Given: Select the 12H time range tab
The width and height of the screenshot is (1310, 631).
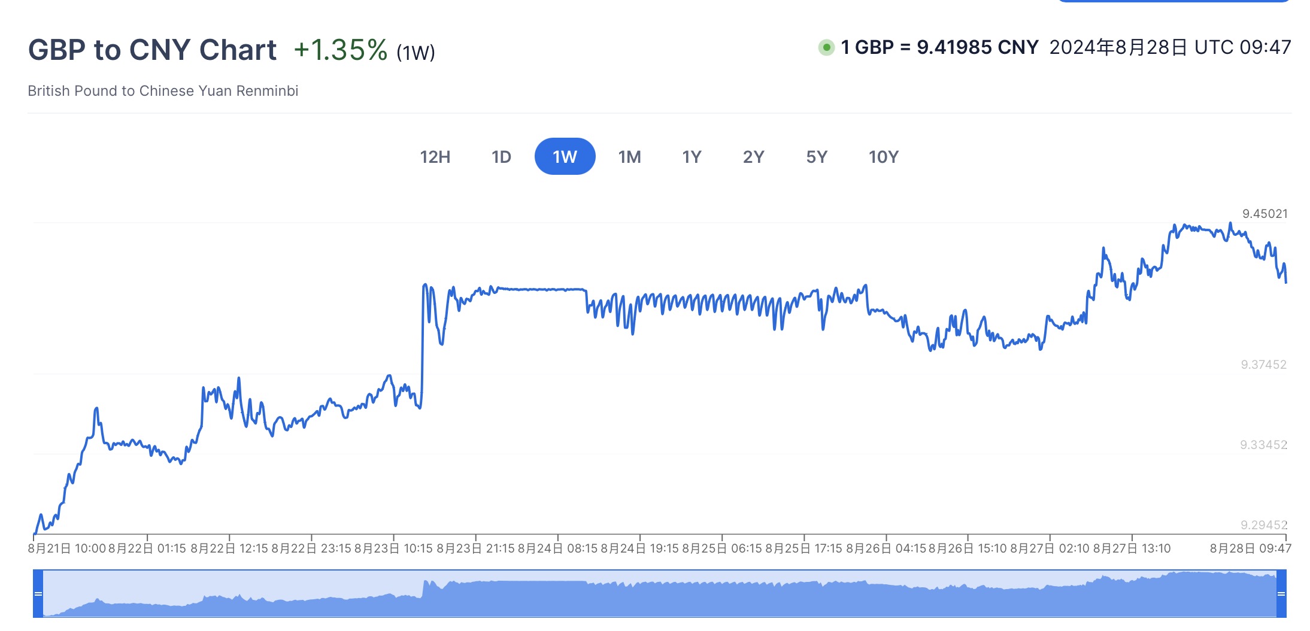Looking at the screenshot, I should [435, 157].
